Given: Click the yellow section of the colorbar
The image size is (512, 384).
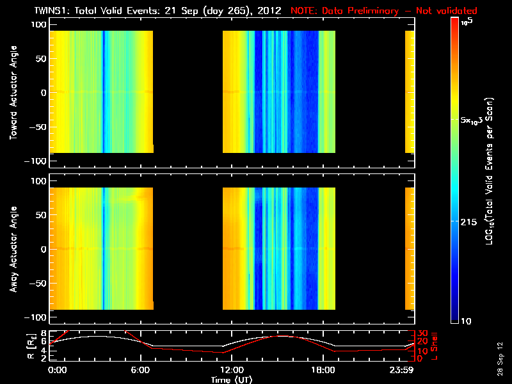Looking at the screenshot, I should [455, 101].
